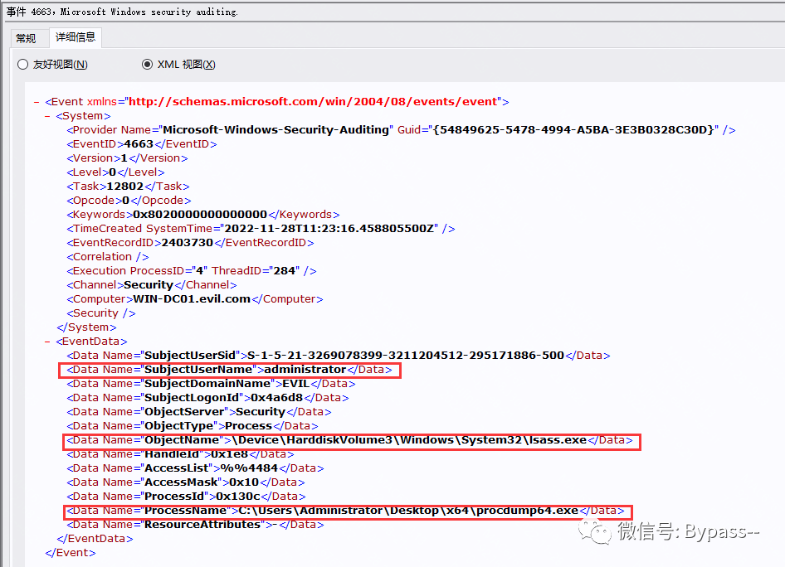Collapse the Event root node
The image size is (785, 567).
[37, 102]
